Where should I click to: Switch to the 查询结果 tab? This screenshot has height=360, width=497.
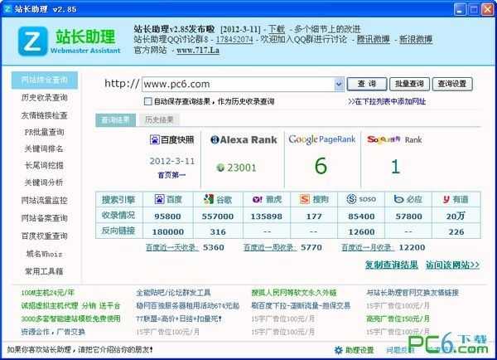point(115,119)
